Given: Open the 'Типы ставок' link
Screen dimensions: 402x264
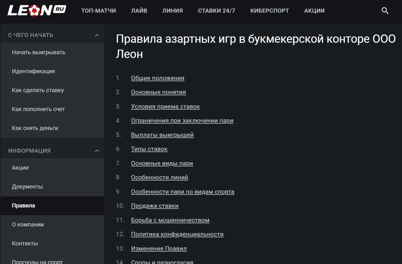Looking at the screenshot, I should [x=149, y=149].
